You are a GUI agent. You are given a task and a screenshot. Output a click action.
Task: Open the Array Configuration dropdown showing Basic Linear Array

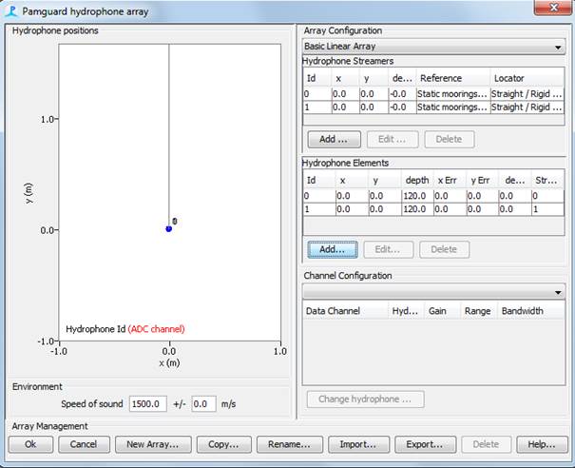(x=433, y=47)
